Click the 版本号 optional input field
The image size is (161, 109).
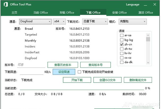[x=31, y=65]
